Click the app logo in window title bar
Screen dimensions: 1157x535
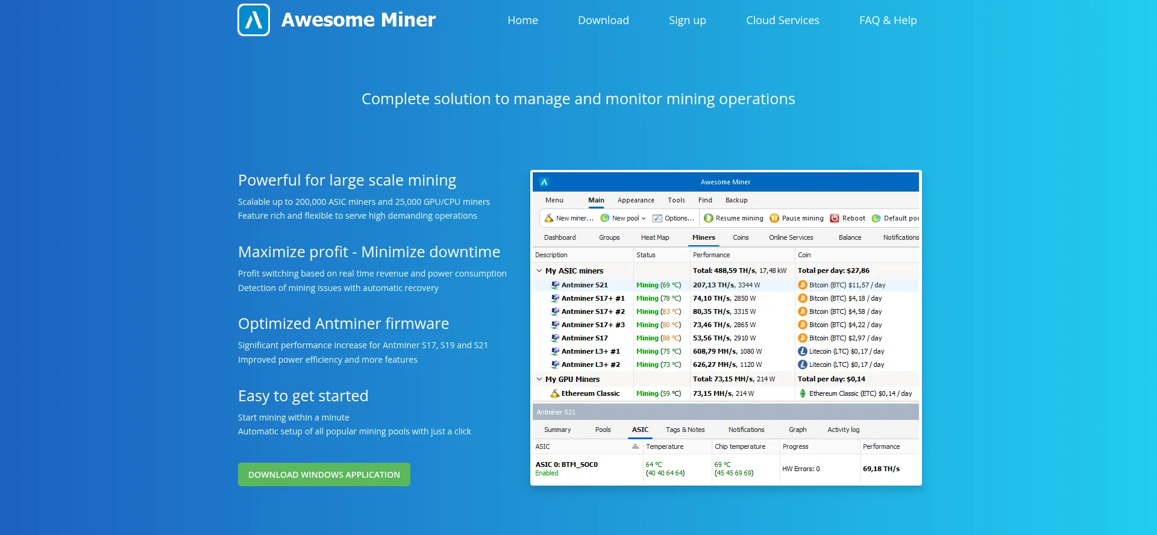pyautogui.click(x=544, y=182)
